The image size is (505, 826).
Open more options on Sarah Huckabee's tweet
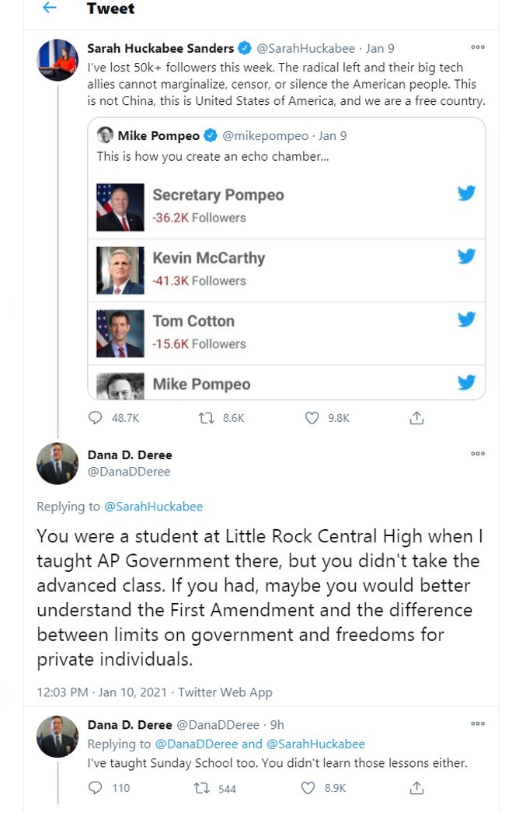(x=478, y=48)
